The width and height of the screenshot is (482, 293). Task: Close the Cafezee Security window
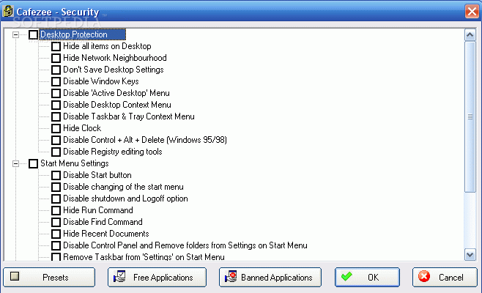point(472,12)
